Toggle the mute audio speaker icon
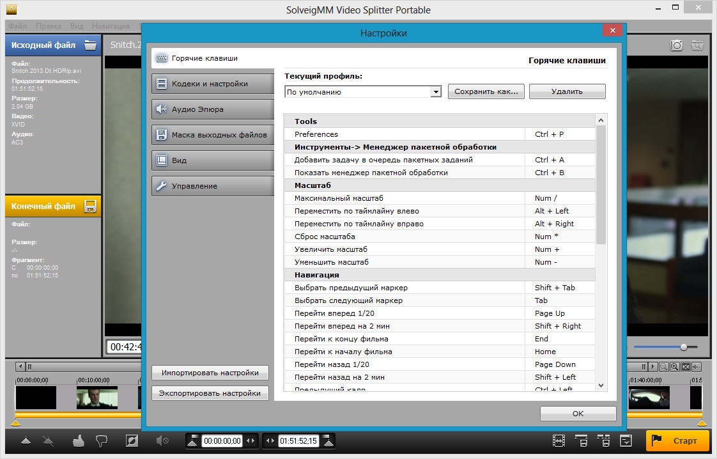 162,440
